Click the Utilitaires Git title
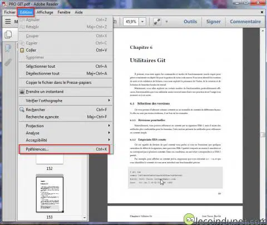This screenshot has height=225, width=267. [147, 61]
